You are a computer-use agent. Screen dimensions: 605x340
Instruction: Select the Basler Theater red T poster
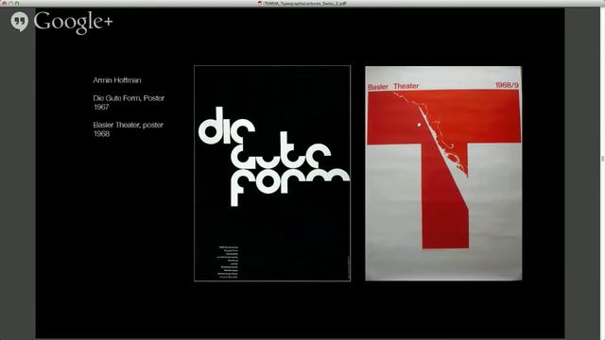click(443, 173)
